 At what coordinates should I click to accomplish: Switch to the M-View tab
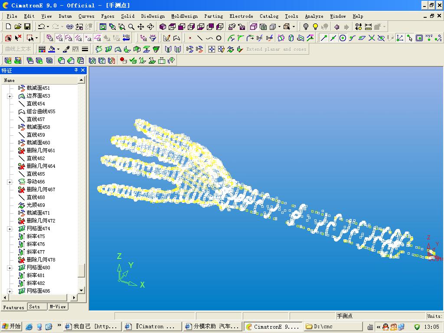[x=58, y=307]
